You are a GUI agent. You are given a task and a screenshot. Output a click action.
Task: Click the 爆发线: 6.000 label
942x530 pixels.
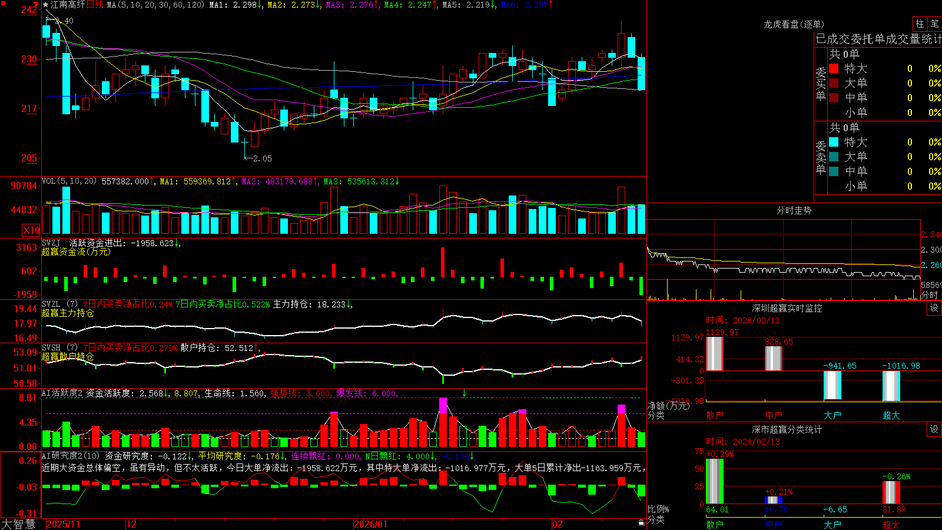366,393
